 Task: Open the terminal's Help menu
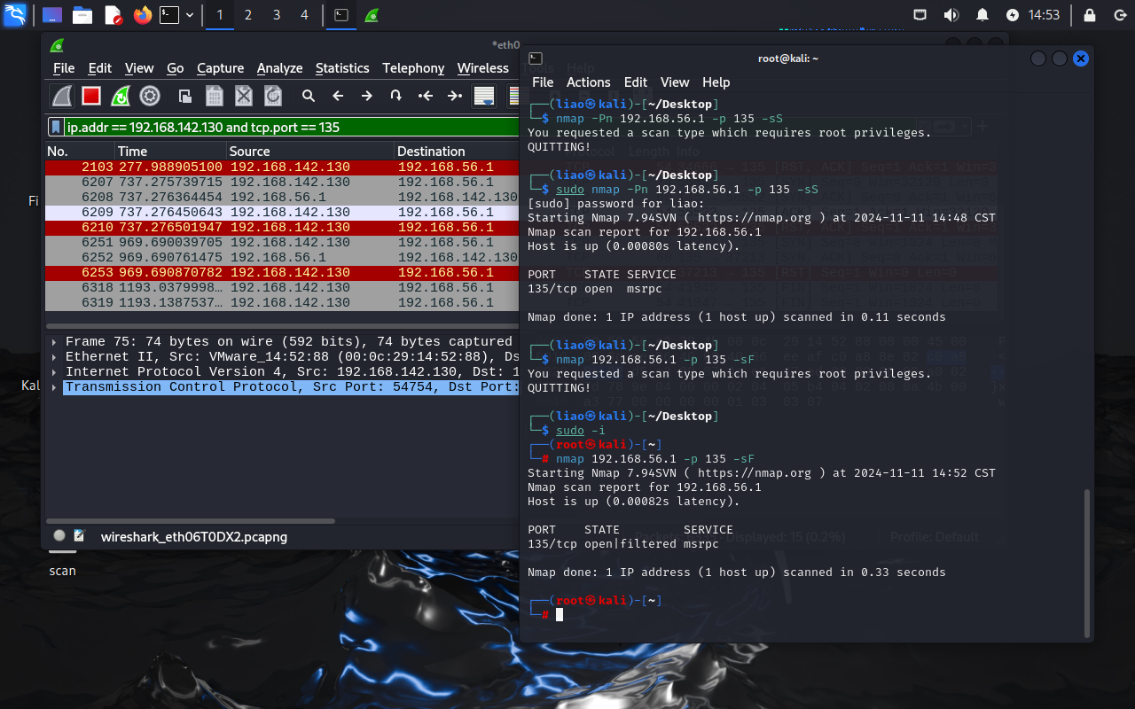pos(716,82)
